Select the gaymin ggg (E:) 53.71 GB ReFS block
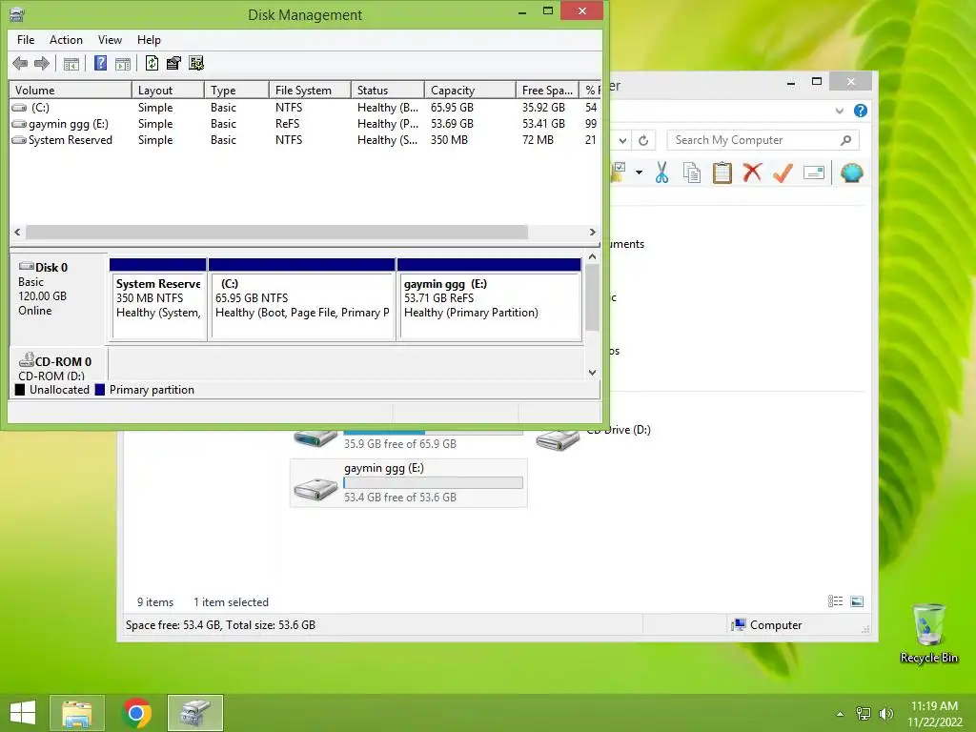This screenshot has height=732, width=976. (x=489, y=300)
